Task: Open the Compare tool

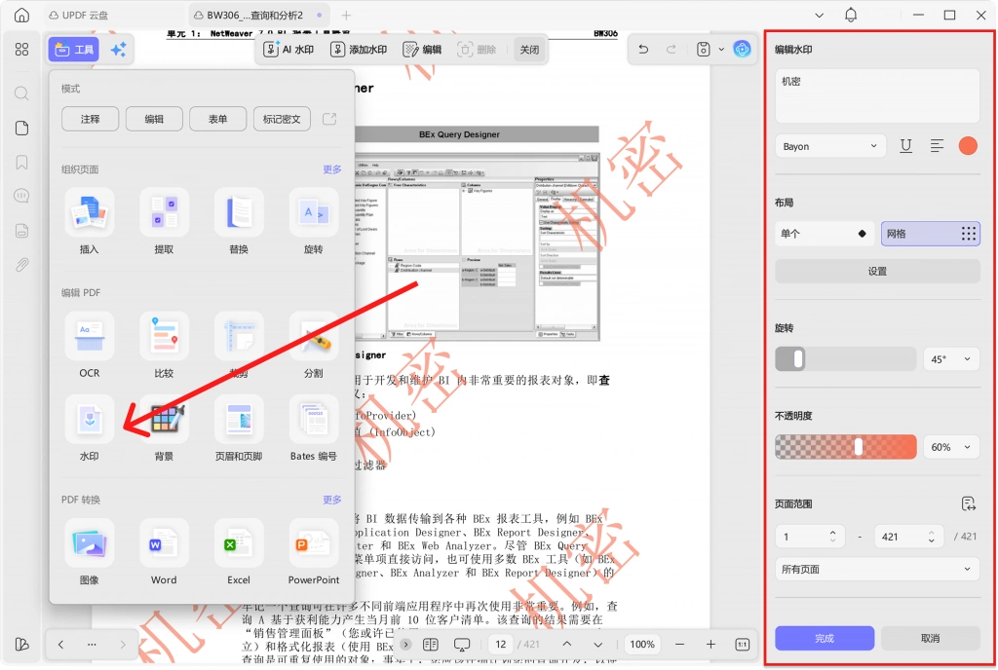Action: [164, 347]
